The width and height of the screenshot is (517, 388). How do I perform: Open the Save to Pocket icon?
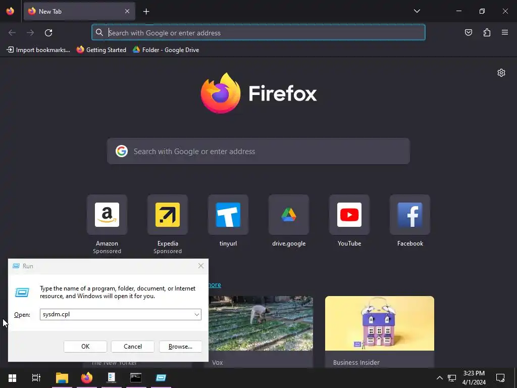(468, 32)
